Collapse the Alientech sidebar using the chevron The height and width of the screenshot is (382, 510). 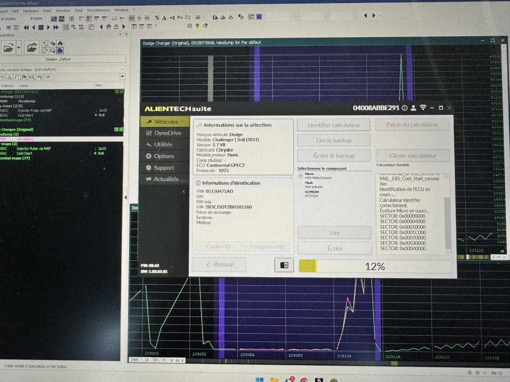click(x=183, y=192)
